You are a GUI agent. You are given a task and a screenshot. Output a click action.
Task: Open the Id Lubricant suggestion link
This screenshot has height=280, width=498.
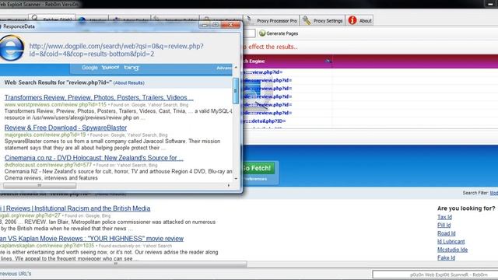pos(451,242)
